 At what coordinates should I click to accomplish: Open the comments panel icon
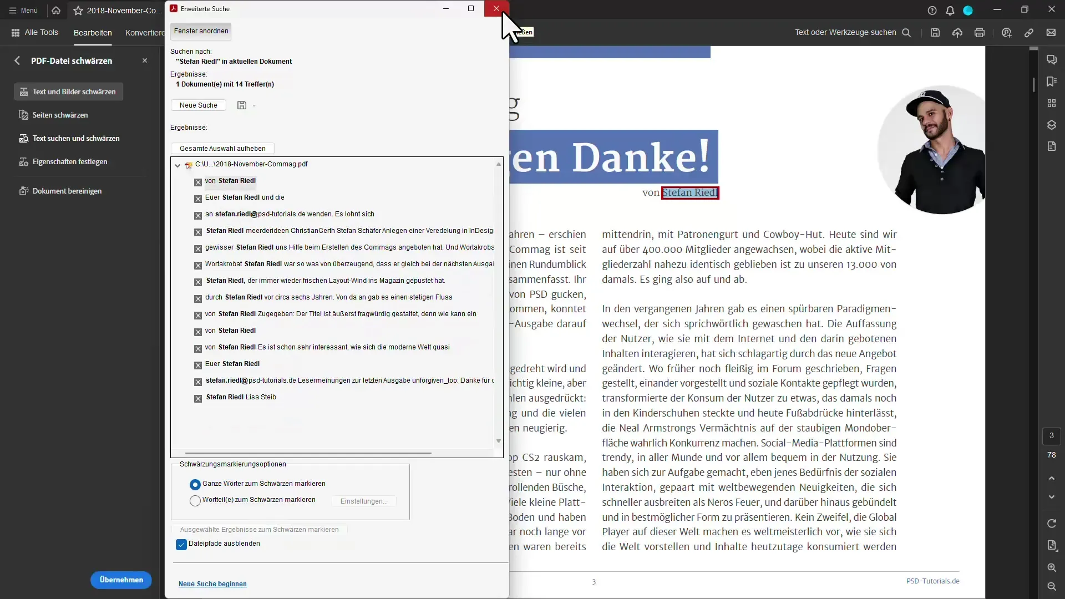(x=1051, y=59)
